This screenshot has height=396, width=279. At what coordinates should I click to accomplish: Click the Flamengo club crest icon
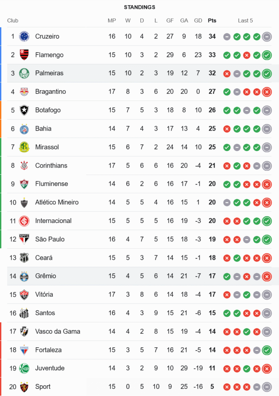[x=25, y=55]
